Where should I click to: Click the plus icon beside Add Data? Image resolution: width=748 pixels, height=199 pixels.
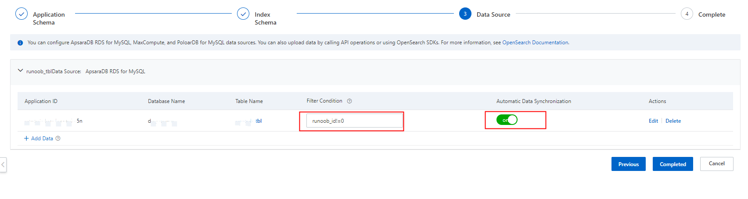pyautogui.click(x=26, y=139)
